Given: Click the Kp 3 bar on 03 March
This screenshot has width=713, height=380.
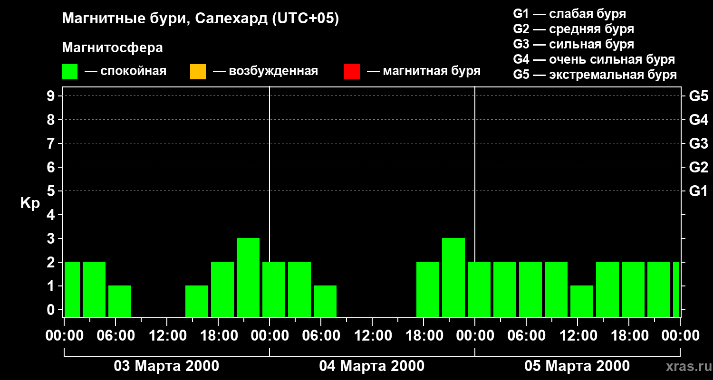Looking at the screenshot, I should tap(248, 277).
